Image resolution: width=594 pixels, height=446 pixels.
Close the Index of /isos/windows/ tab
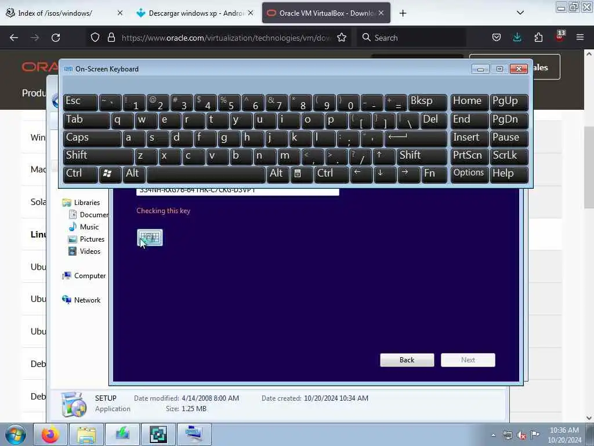pos(119,13)
